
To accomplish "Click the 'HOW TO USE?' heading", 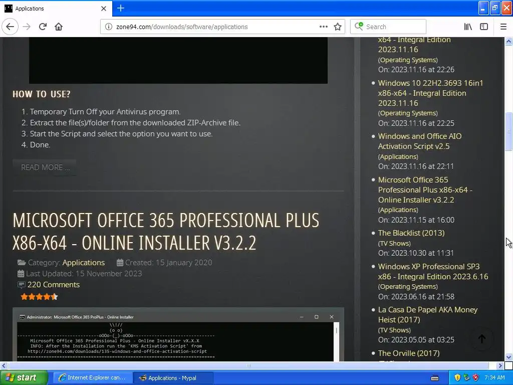I will (42, 94).
